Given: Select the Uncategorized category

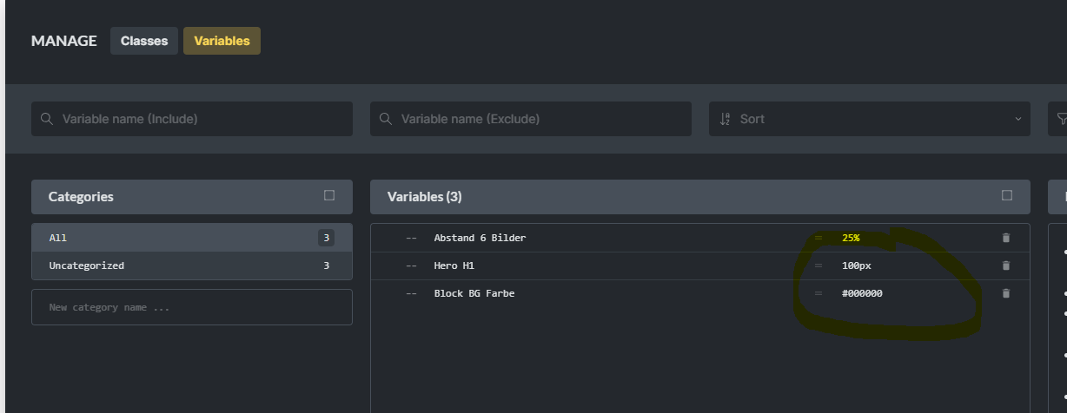Looking at the screenshot, I should [192, 265].
